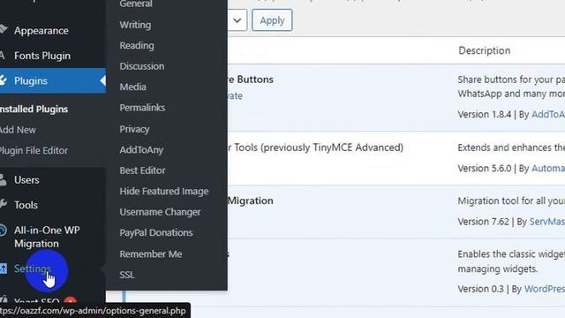The image size is (565, 318).
Task: Click the Settings sliders icon
Action: pos(4,269)
